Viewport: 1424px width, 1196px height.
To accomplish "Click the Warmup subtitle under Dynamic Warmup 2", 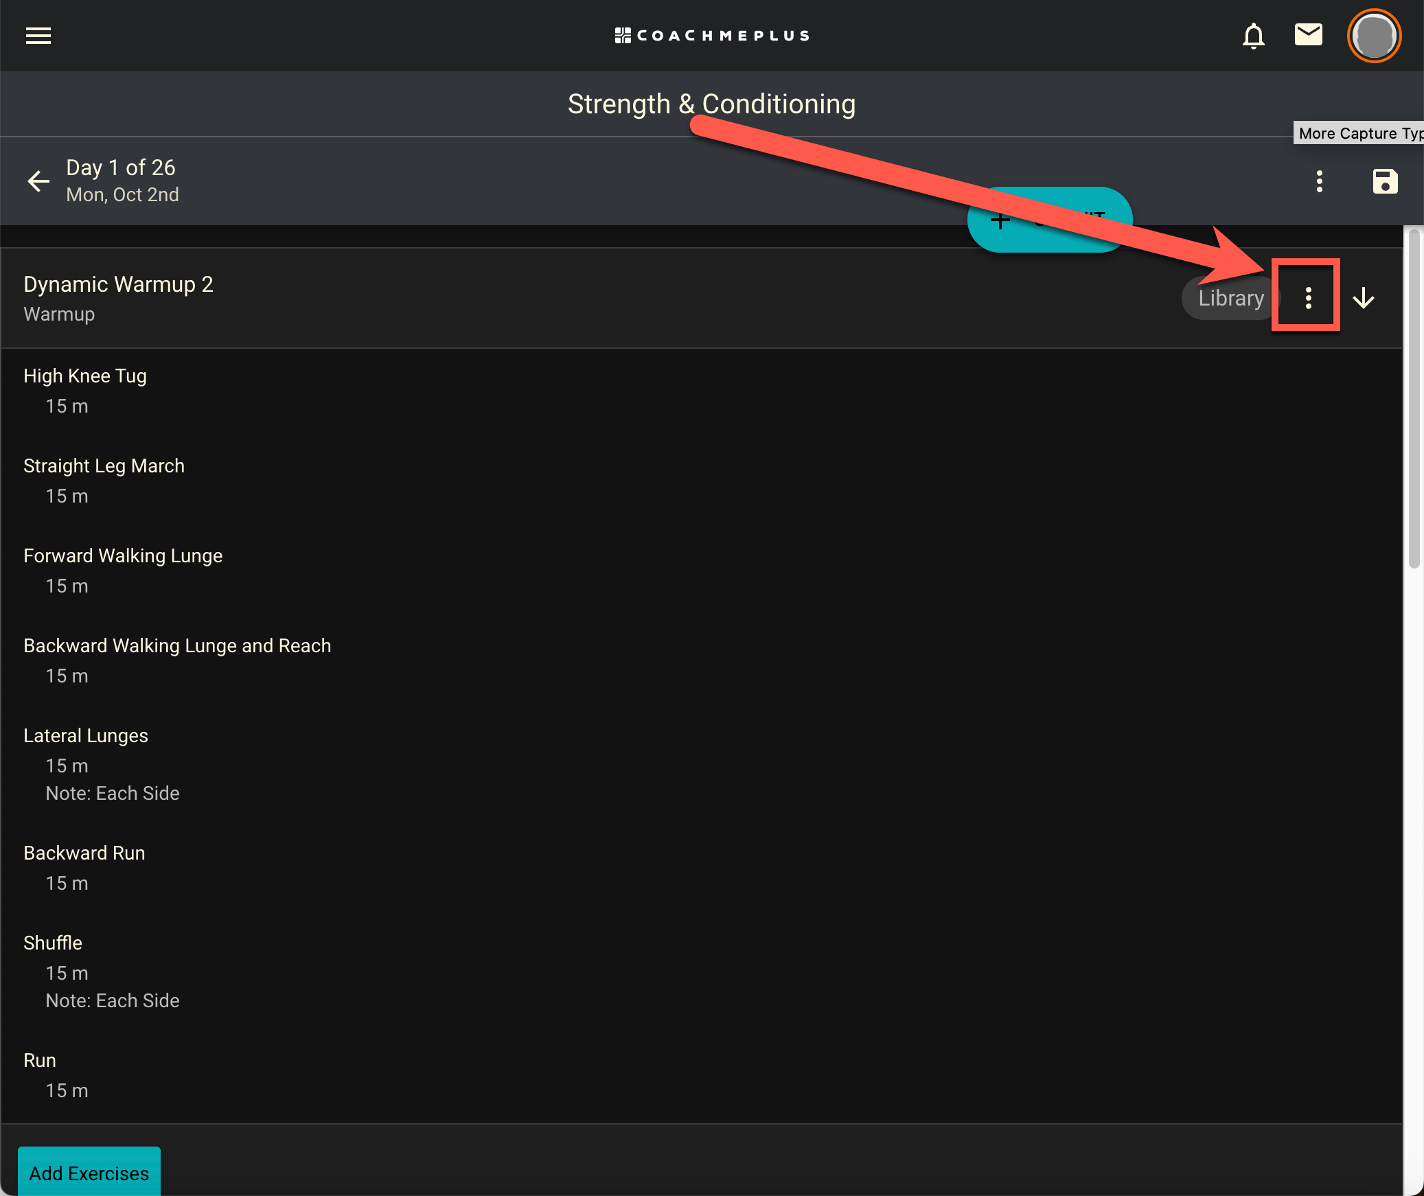I will 59,314.
